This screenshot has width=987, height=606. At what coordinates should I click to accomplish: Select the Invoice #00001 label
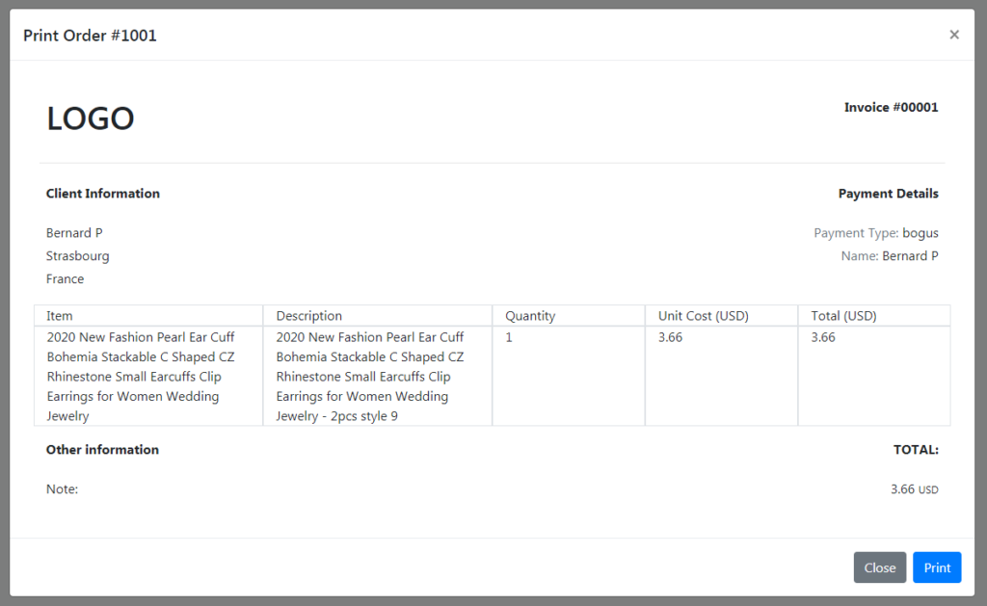coord(891,107)
